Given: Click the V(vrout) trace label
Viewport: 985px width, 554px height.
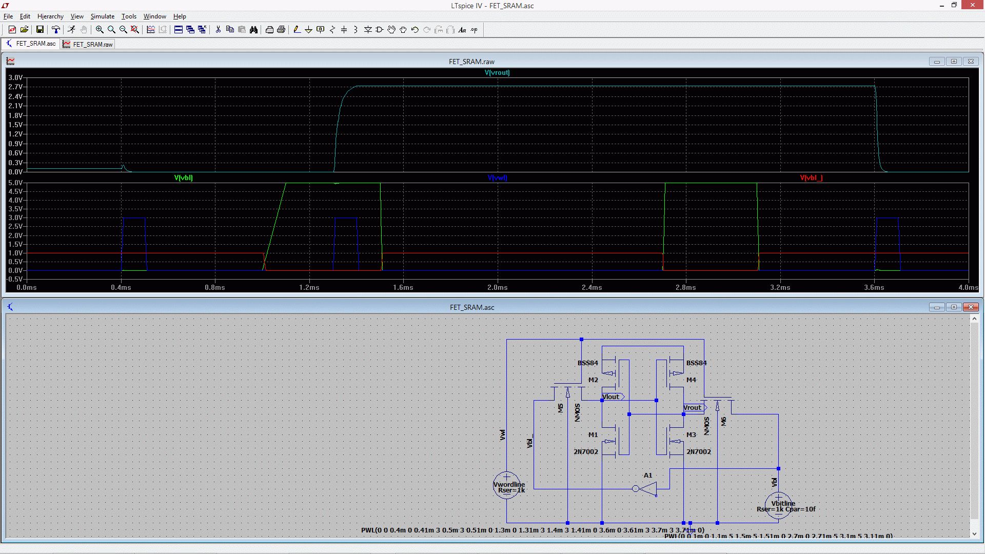Looking at the screenshot, I should coord(497,73).
